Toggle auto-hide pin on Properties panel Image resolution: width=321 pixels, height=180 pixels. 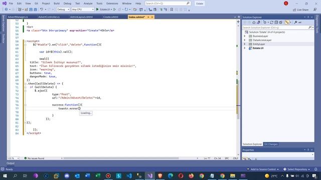click(x=308, y=150)
